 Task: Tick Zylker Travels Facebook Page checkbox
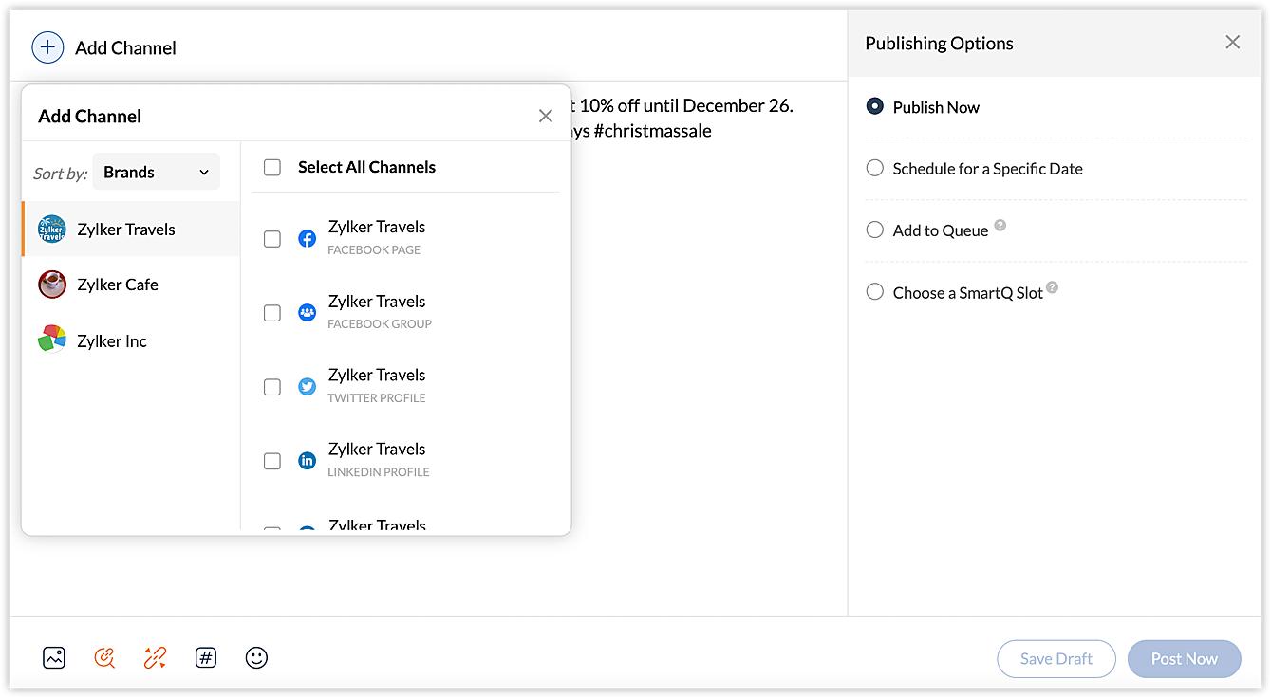coord(272,239)
